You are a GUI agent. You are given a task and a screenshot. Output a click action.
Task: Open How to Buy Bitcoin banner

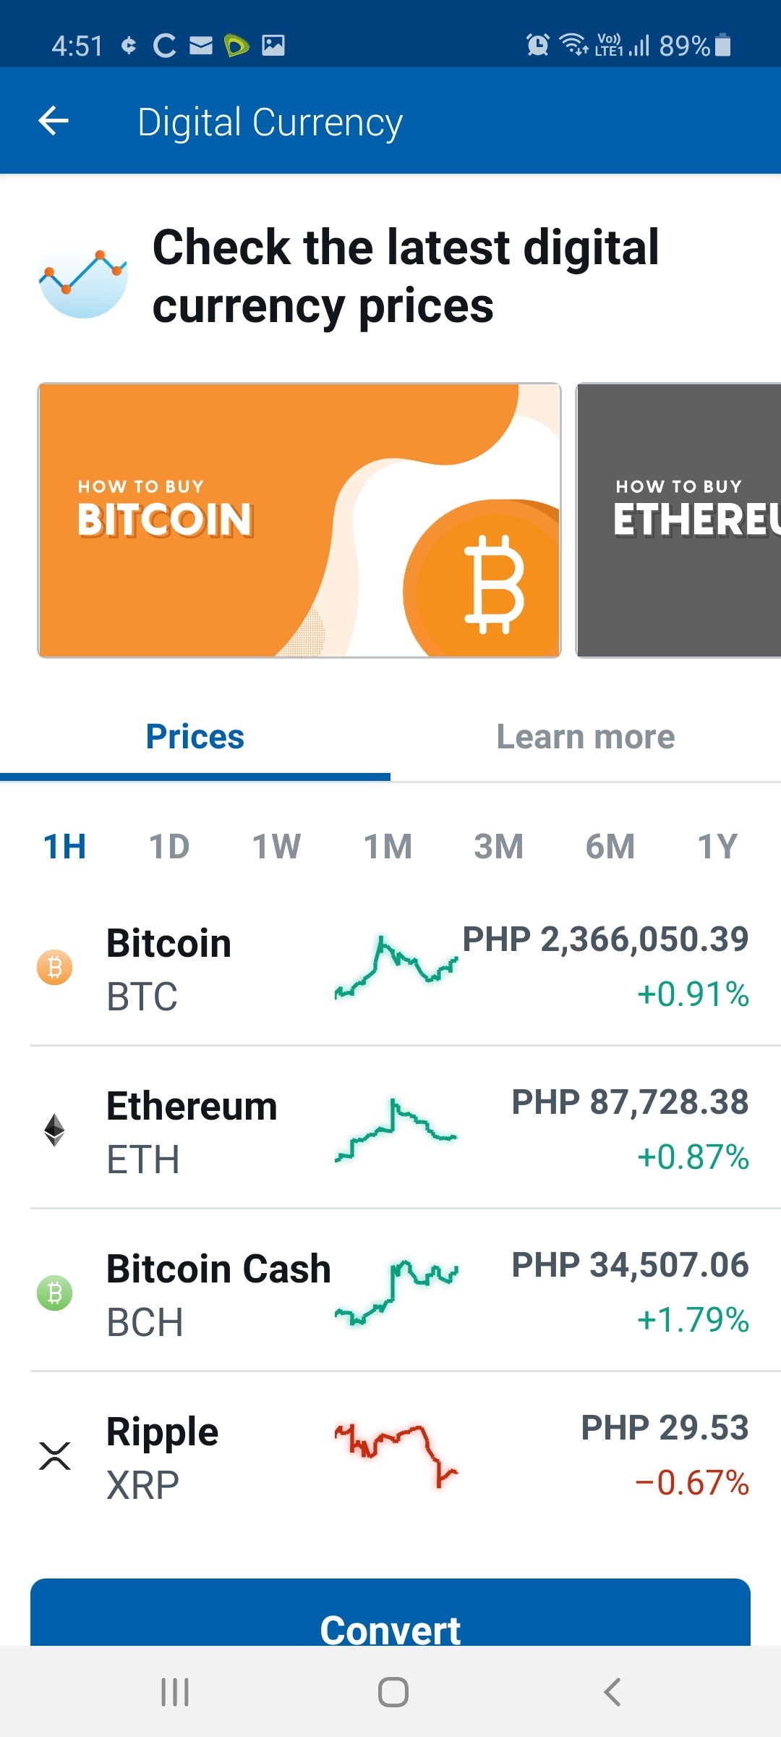tap(299, 520)
